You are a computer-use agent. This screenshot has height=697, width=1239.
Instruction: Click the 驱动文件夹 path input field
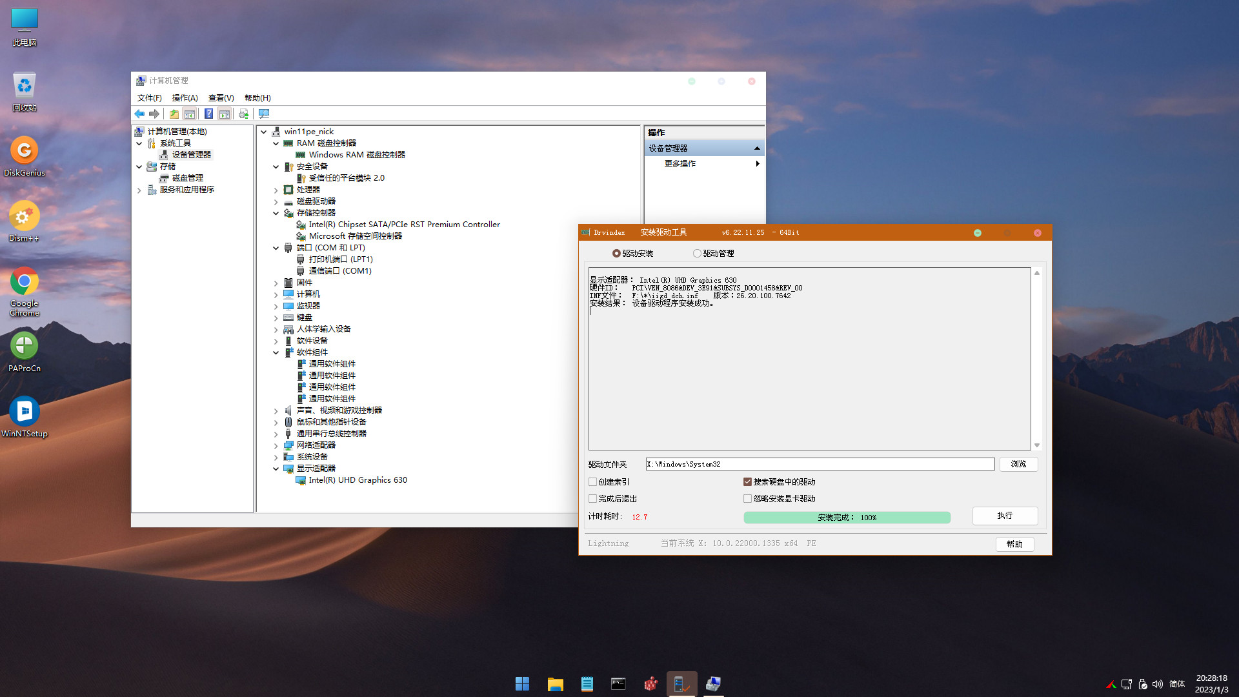[820, 464]
